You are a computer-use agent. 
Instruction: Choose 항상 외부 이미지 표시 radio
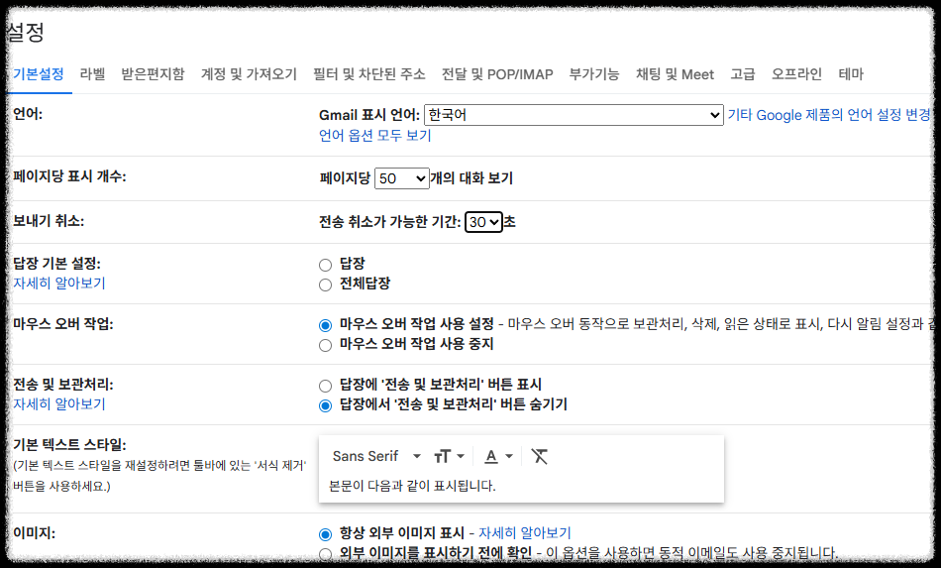pos(325,534)
